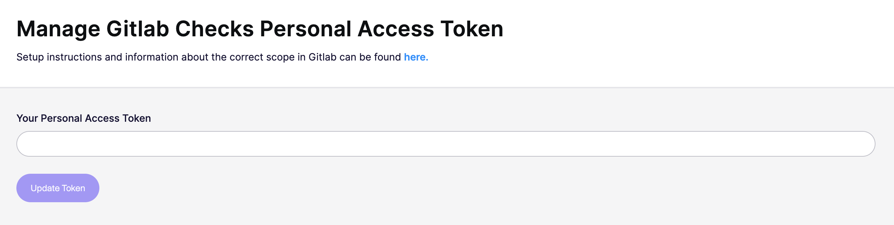Viewport: 894px width, 225px height.
Task: Focus the Personal Access Token input field
Action: [x=445, y=144]
